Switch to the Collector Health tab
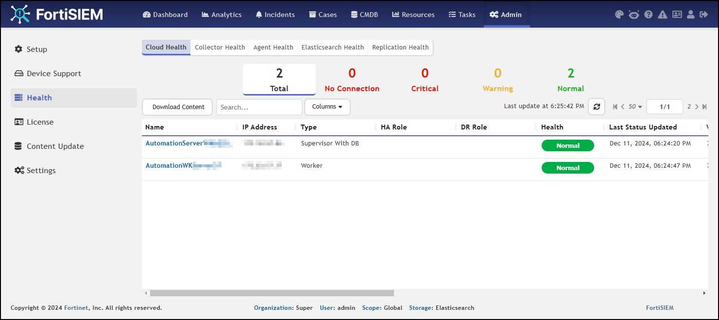Screen dimensions: 719x320 pos(220,47)
